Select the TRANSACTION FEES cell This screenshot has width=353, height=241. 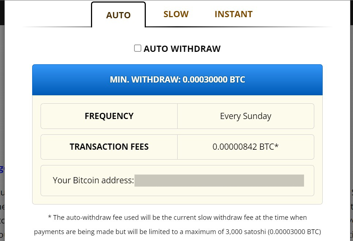109,146
